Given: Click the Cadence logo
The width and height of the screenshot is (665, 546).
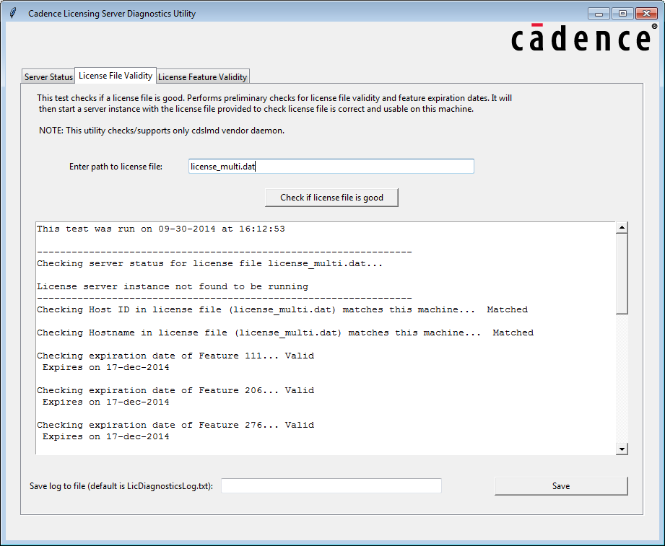Looking at the screenshot, I should click(584, 38).
